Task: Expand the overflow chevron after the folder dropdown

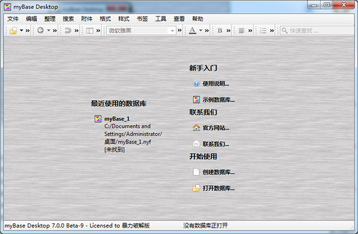Action: [x=27, y=30]
